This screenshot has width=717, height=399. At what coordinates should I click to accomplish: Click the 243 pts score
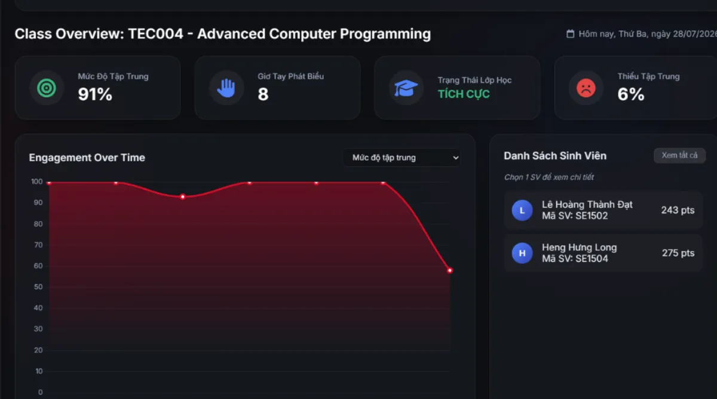(x=678, y=210)
